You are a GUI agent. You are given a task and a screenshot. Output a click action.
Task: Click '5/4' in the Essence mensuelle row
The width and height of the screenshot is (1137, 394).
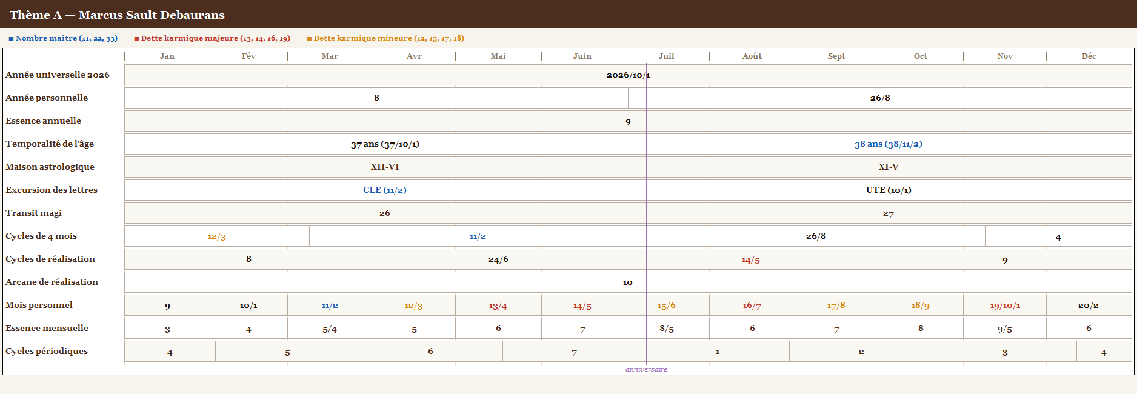330,329
